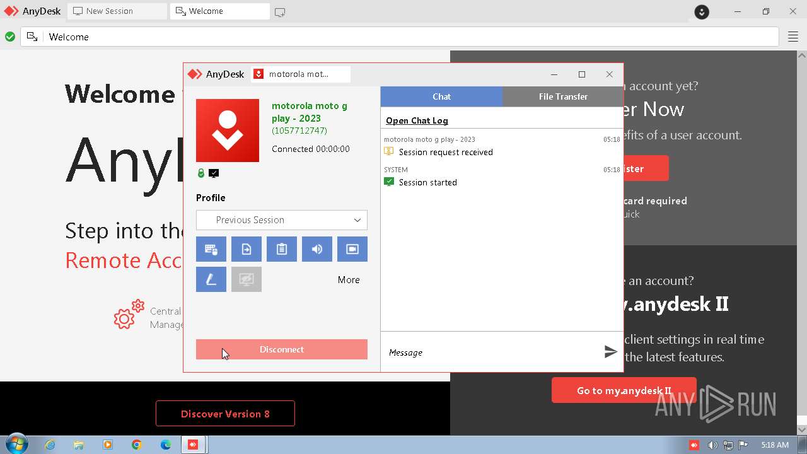
Task: Toggle greyed-out privacy screen permission
Action: pyautogui.click(x=247, y=279)
